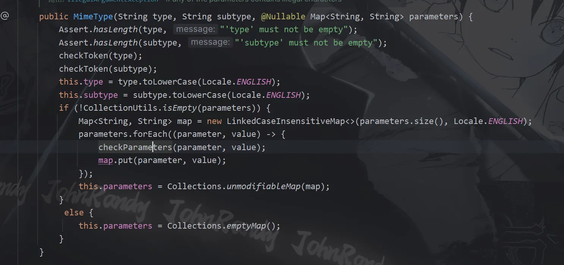This screenshot has height=265, width=564.
Task: Click the else keyword
Action: click(74, 213)
